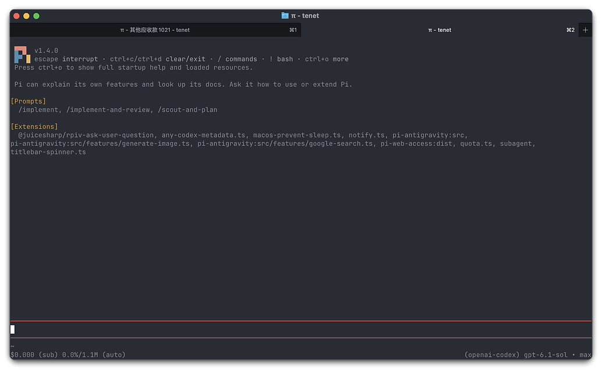Click 'escape interrupt' hint text

(66, 59)
